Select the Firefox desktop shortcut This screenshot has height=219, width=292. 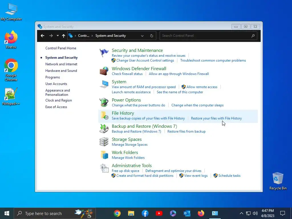pyautogui.click(x=11, y=40)
